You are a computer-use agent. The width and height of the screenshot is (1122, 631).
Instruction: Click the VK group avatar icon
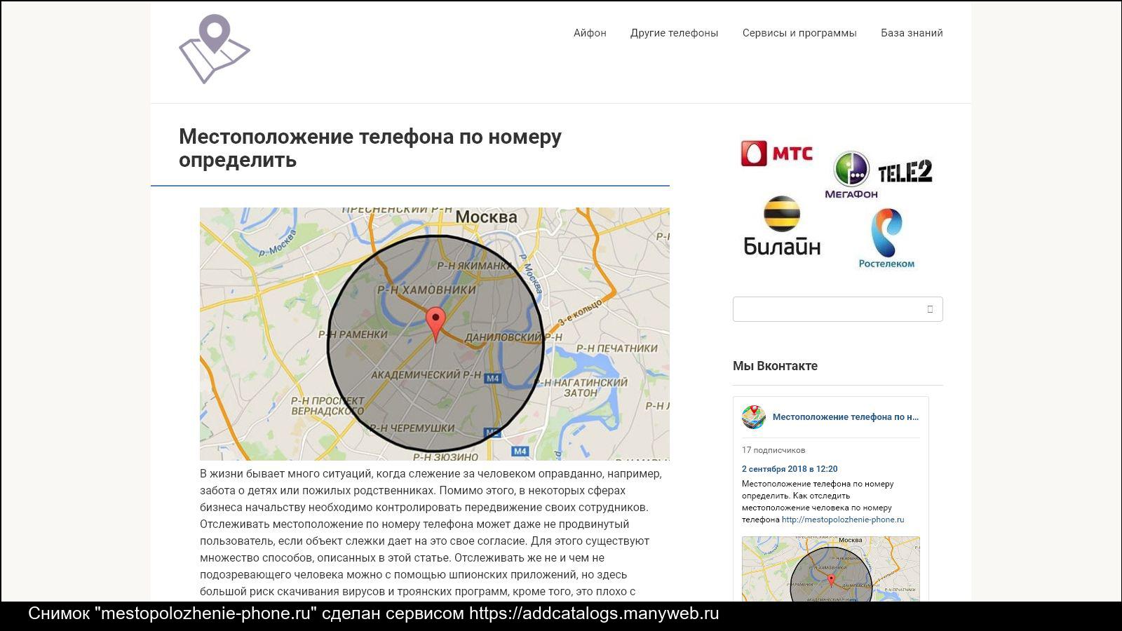(x=754, y=417)
